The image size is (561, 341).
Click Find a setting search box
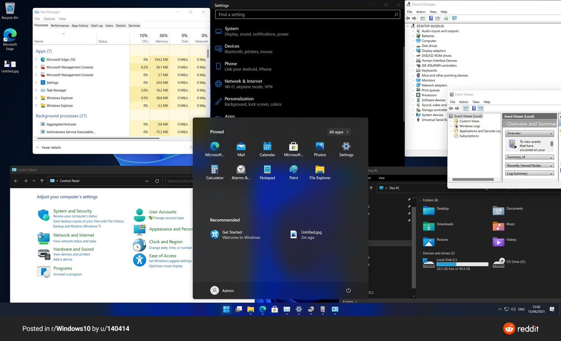coord(308,15)
